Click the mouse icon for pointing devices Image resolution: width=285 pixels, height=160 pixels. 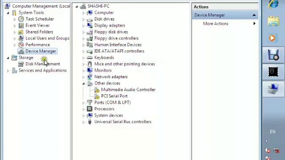90,64
